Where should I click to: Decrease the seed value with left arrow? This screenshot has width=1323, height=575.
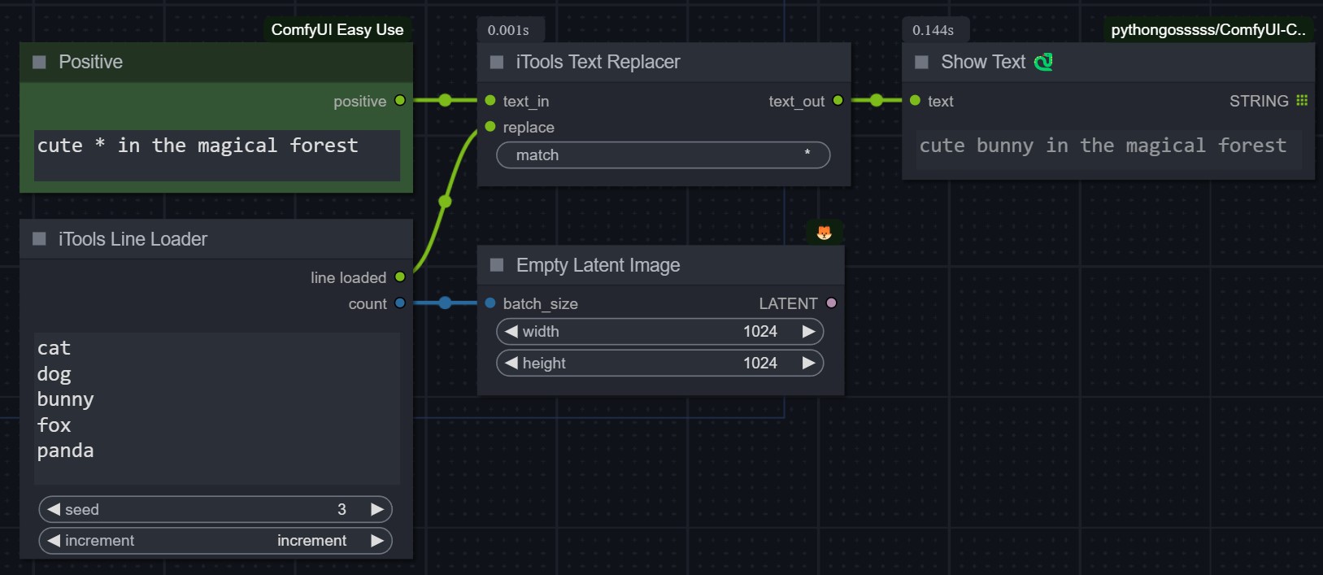pos(54,509)
